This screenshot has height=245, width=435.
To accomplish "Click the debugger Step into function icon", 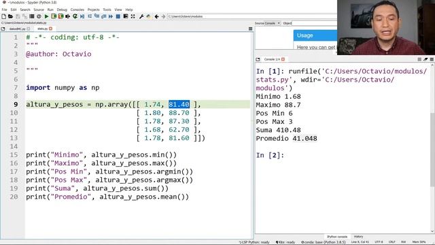I will pos(97,16).
